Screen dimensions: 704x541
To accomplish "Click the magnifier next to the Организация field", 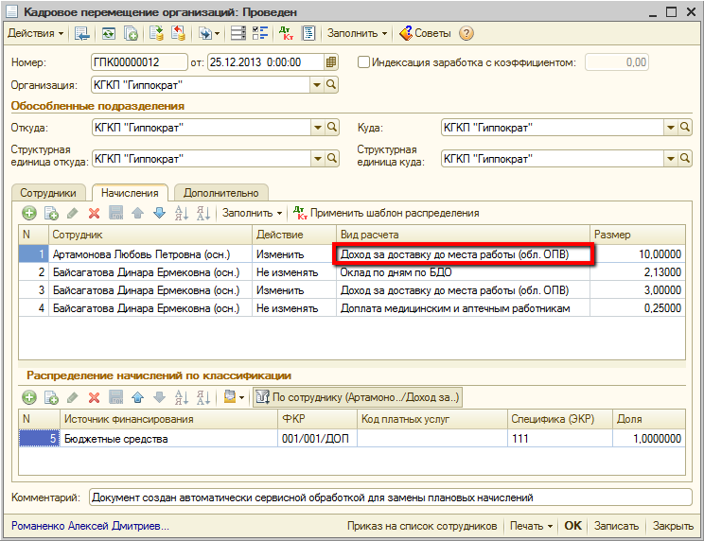I will pyautogui.click(x=331, y=85).
